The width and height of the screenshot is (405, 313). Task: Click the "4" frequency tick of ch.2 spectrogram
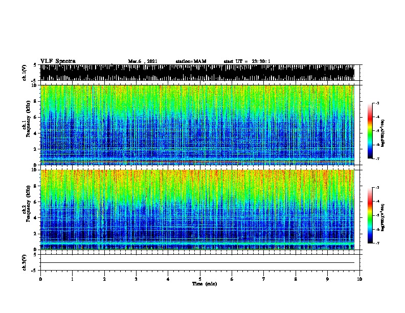[x=35, y=218]
